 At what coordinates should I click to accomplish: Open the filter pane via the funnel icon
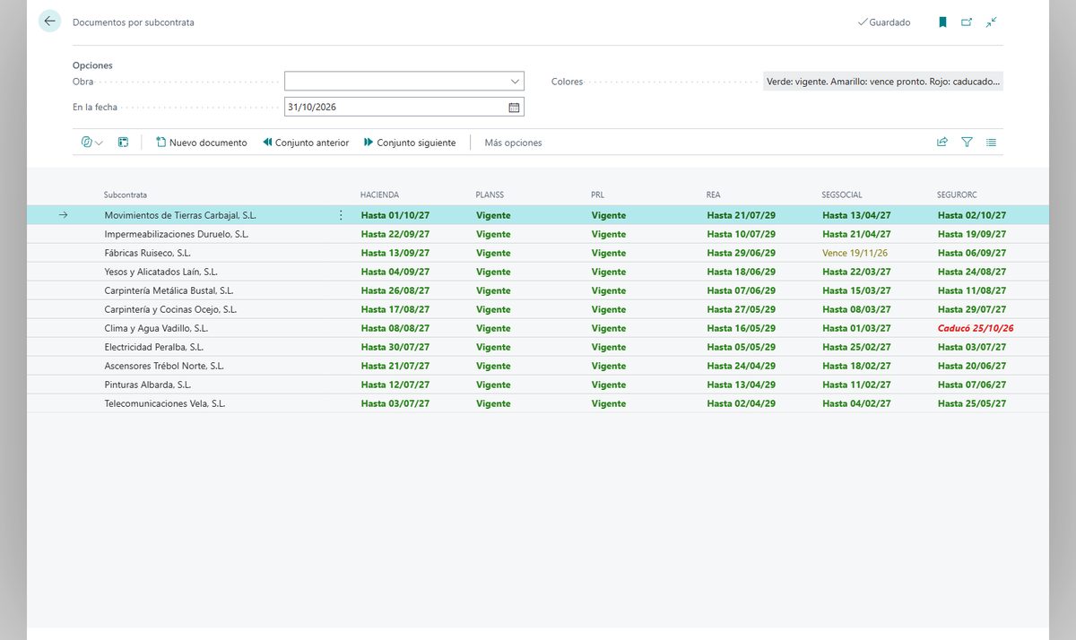click(967, 143)
